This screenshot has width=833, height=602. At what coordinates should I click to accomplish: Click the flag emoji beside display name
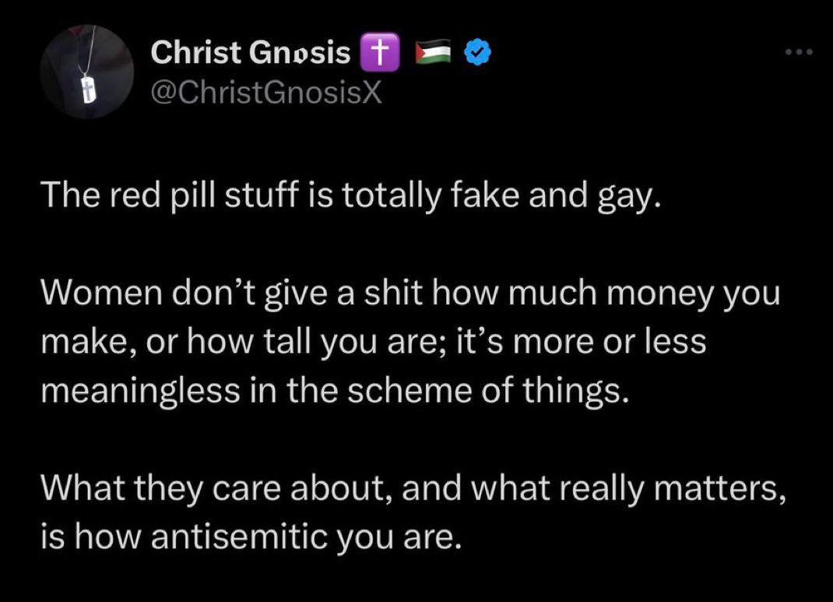pos(432,51)
